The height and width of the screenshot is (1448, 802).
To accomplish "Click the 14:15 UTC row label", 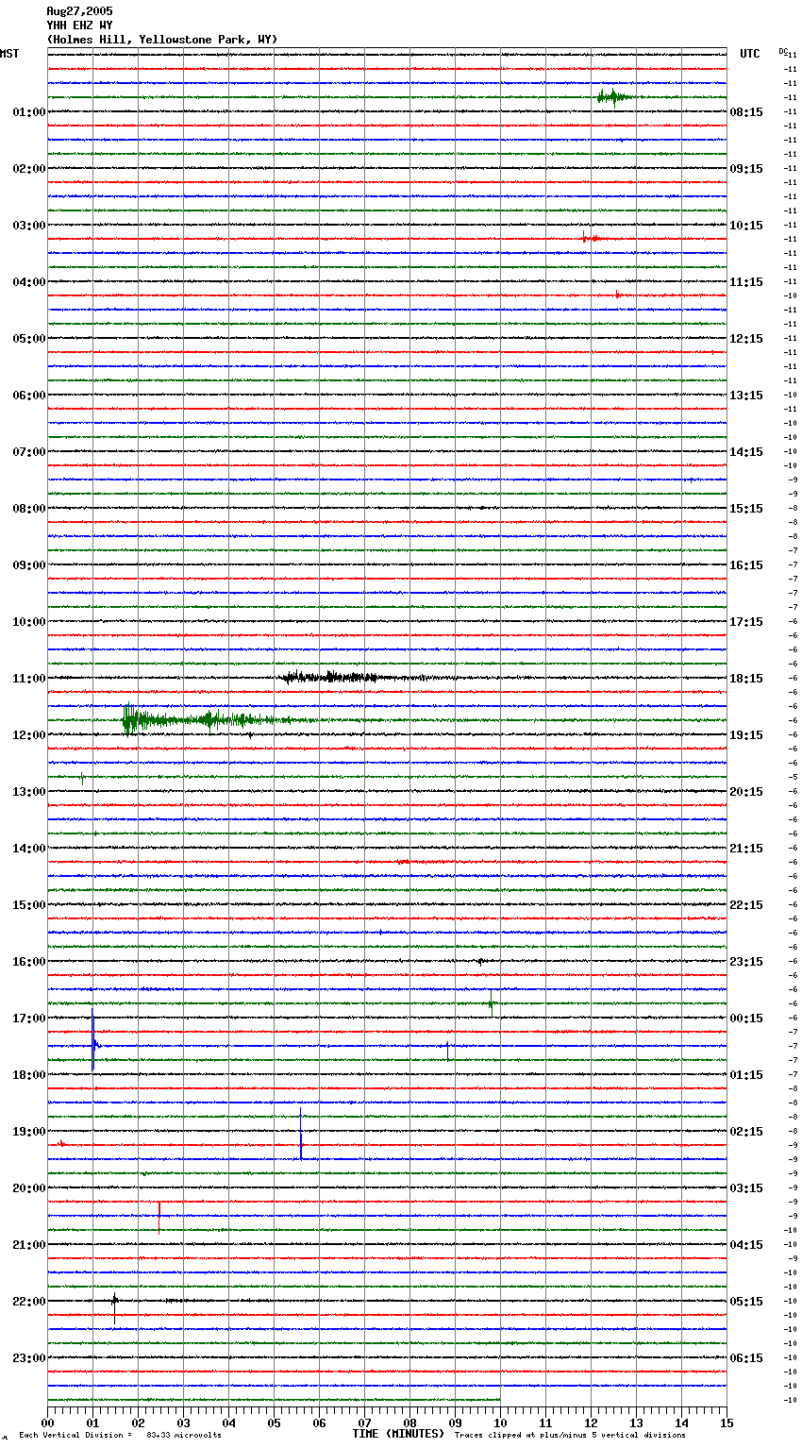I will [x=746, y=452].
